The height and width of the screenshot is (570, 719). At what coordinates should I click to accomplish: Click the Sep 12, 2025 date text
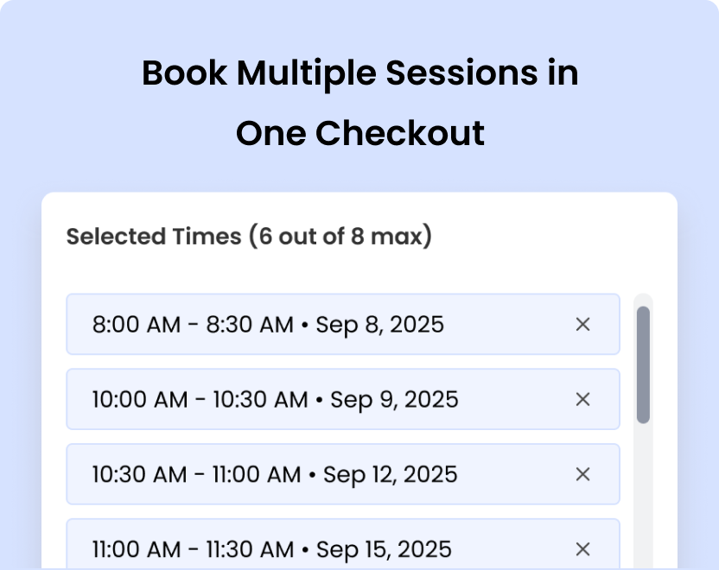click(x=390, y=474)
